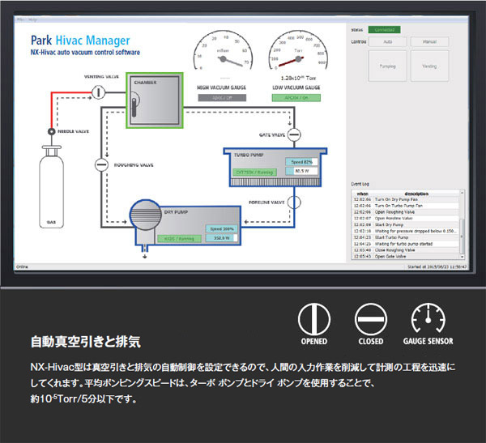The height and width of the screenshot is (443, 486).
Task: Click the Auto control button
Action: pos(387,41)
